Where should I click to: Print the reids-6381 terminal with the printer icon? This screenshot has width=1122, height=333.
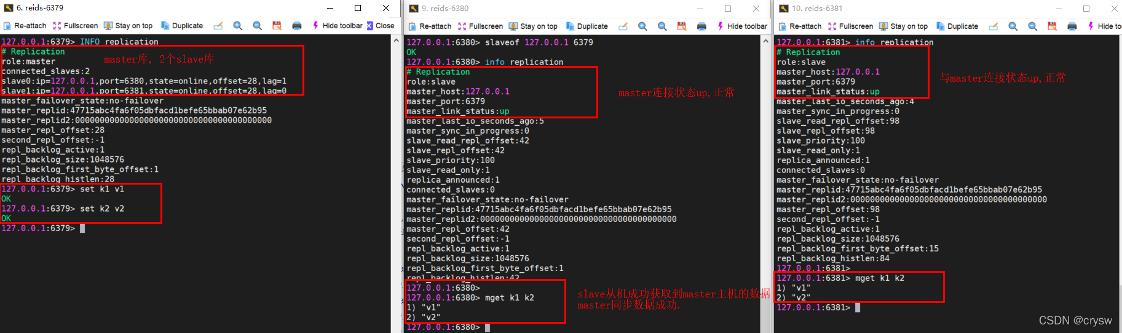(1072, 26)
